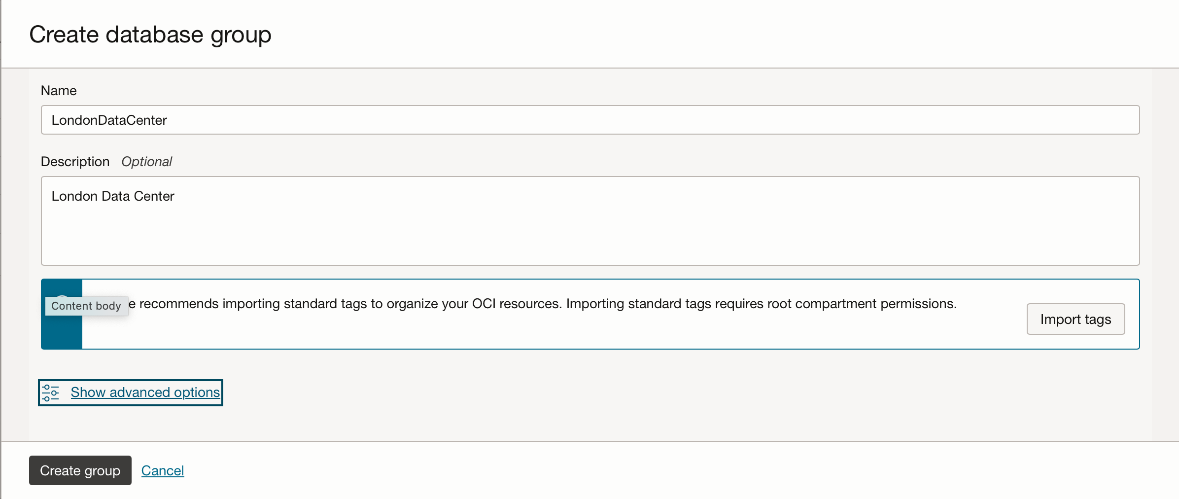This screenshot has height=499, width=1179.
Task: Click the italic Optional text
Action: point(146,162)
